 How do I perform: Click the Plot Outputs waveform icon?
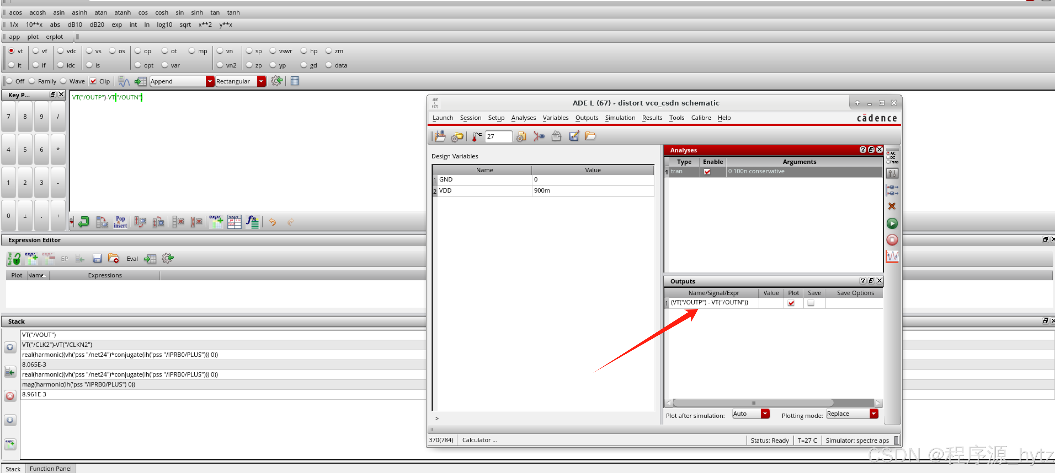[x=892, y=256]
